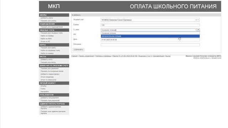228x128 pixels.
Task: Open the Документация footer link
Action: (159, 56)
